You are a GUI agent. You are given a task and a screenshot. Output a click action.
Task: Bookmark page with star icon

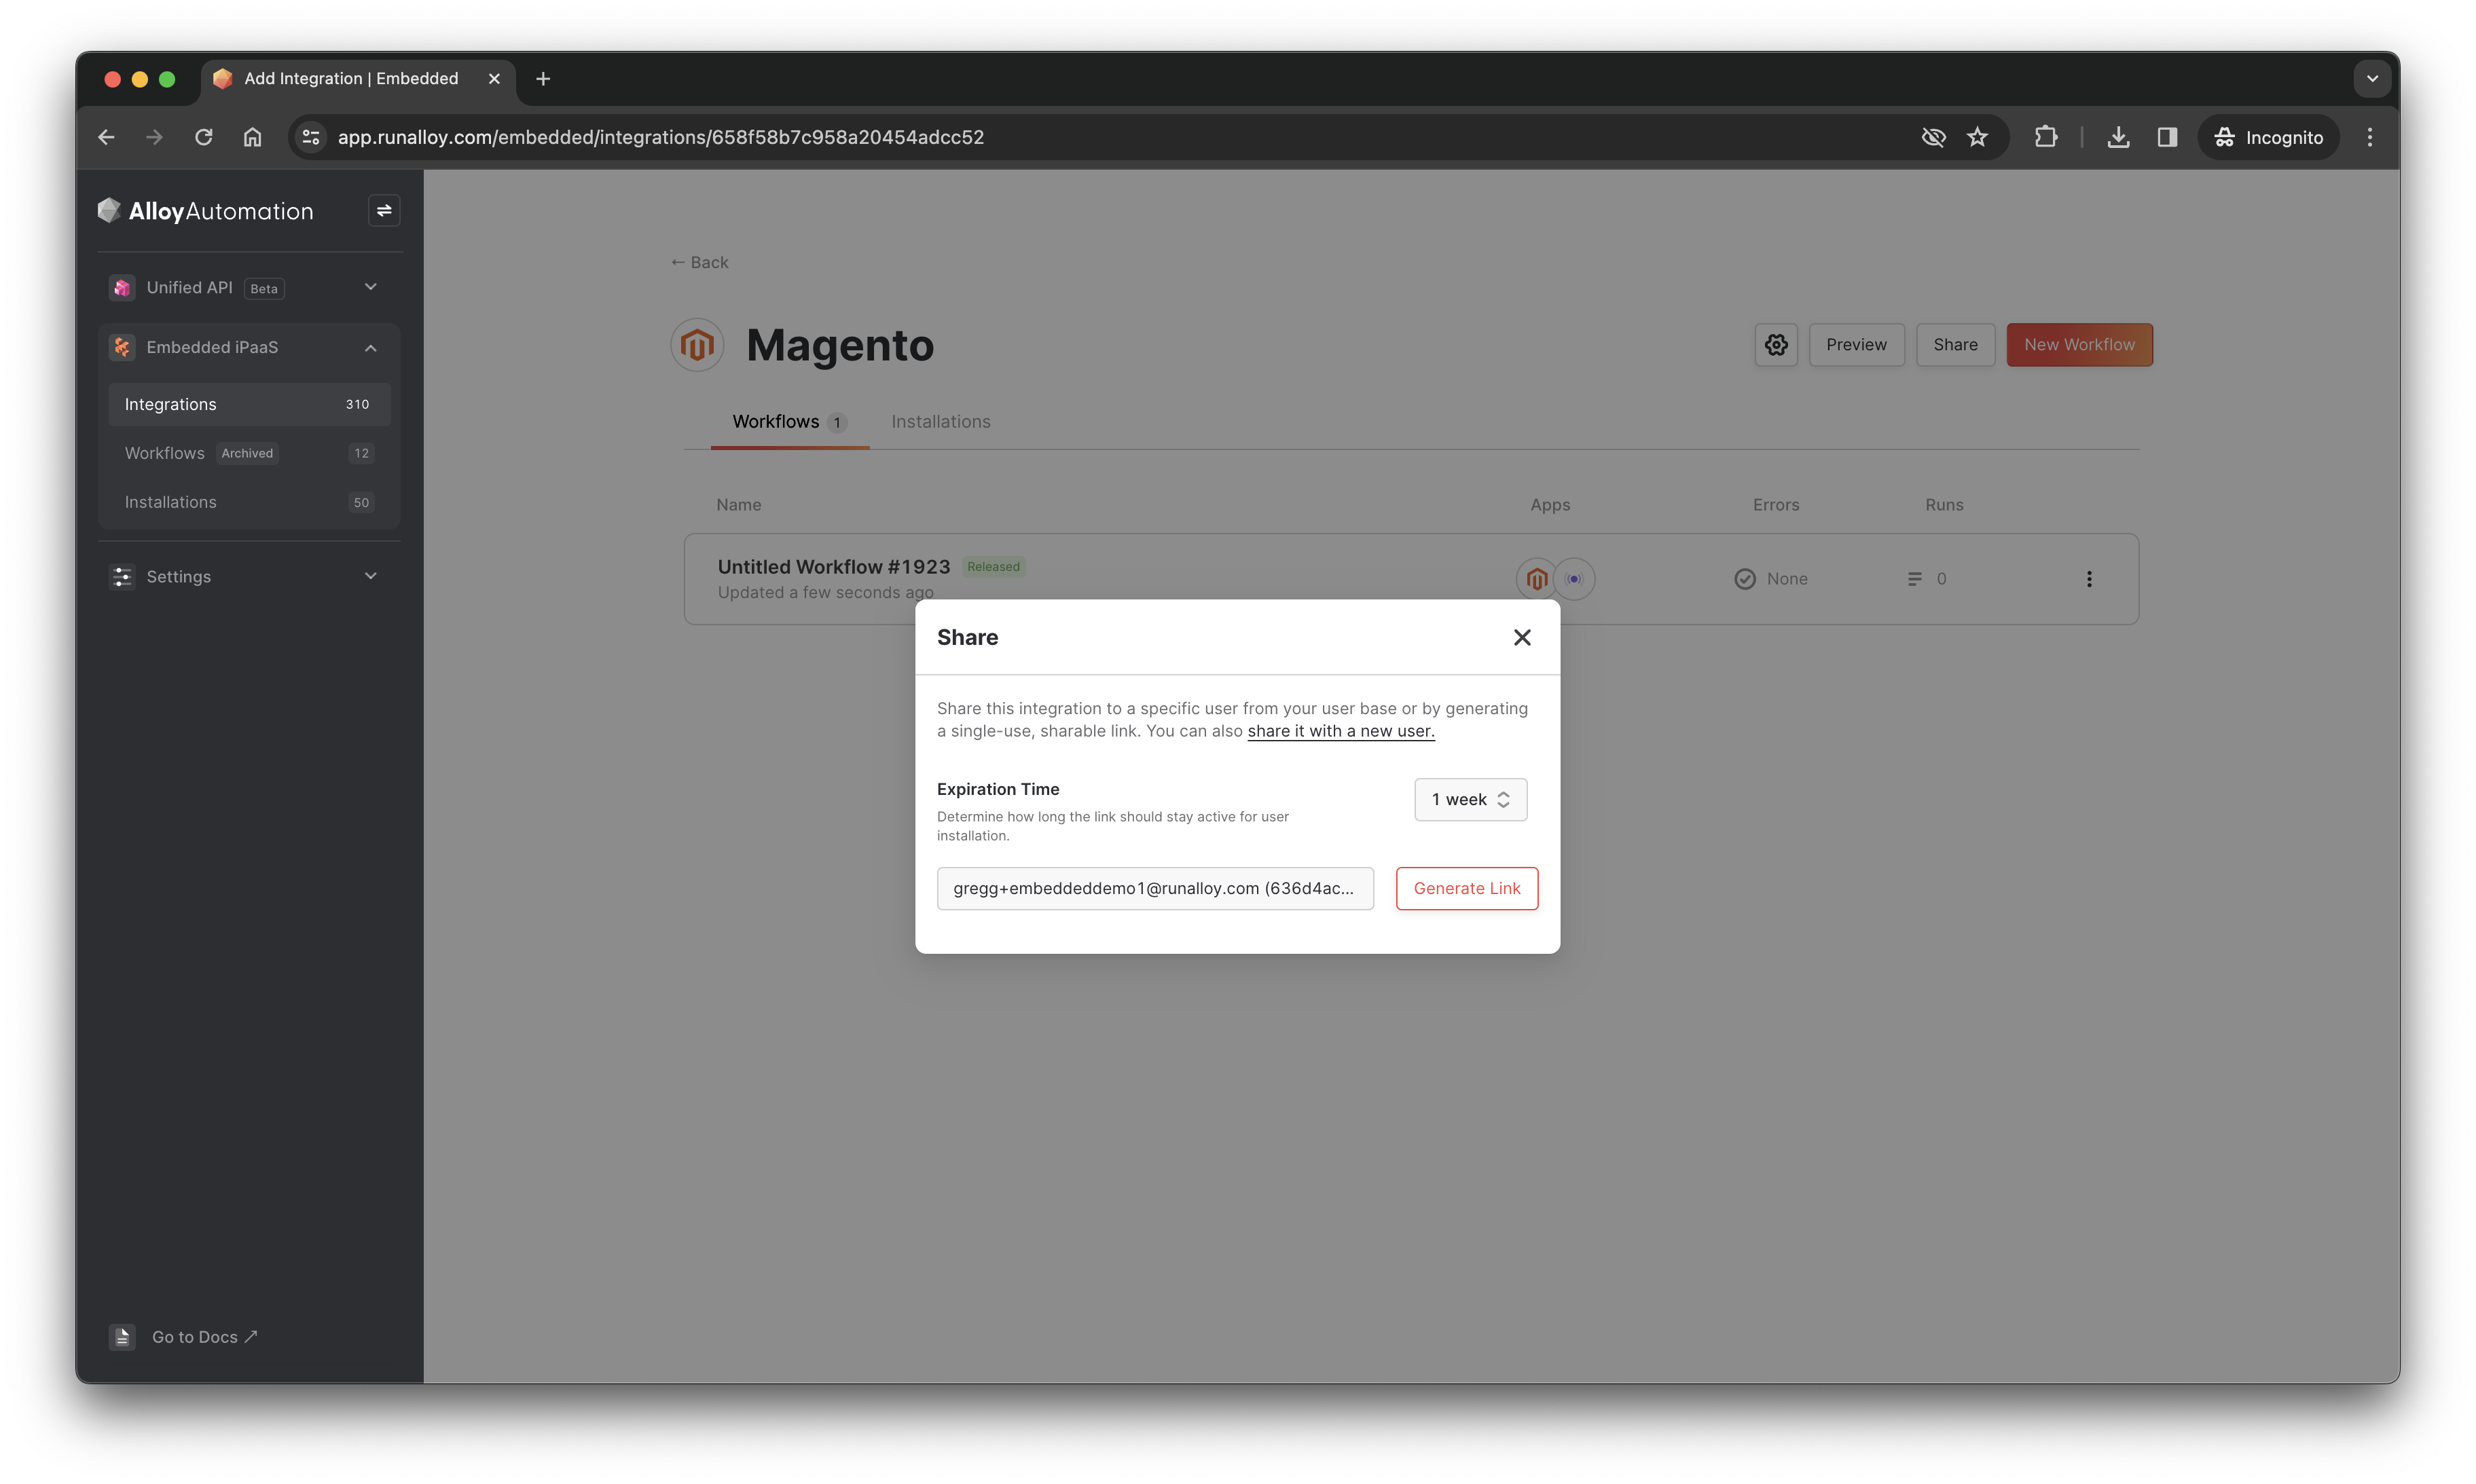point(1977,137)
